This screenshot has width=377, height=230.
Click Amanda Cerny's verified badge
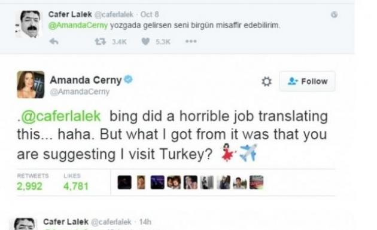tap(129, 79)
